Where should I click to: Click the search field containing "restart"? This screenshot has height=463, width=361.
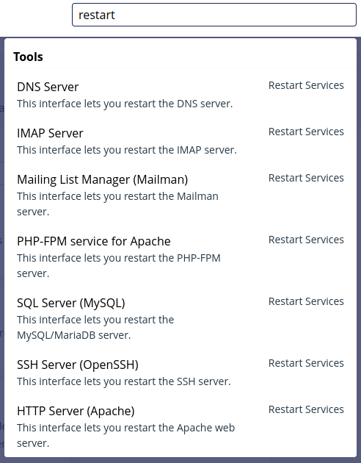(214, 15)
